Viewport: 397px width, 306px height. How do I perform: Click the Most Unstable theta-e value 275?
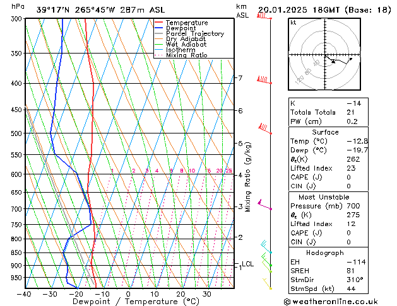pos(353,215)
